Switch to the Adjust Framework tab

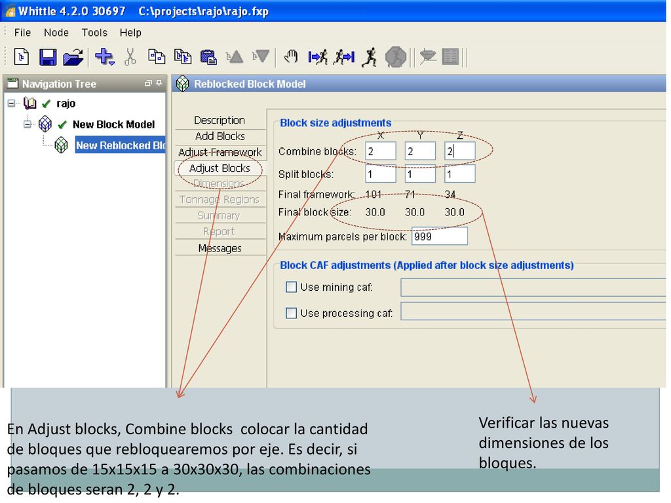(x=220, y=152)
